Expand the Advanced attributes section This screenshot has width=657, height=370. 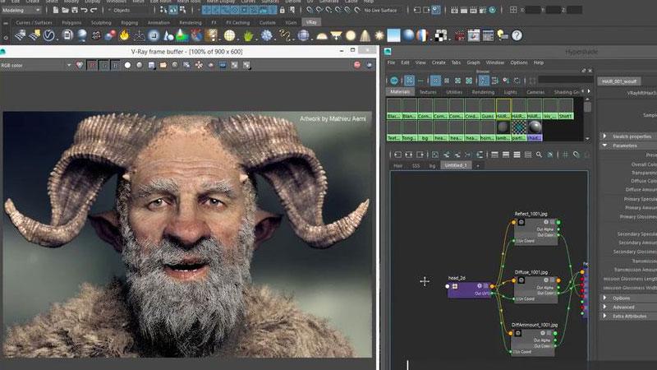(623, 308)
